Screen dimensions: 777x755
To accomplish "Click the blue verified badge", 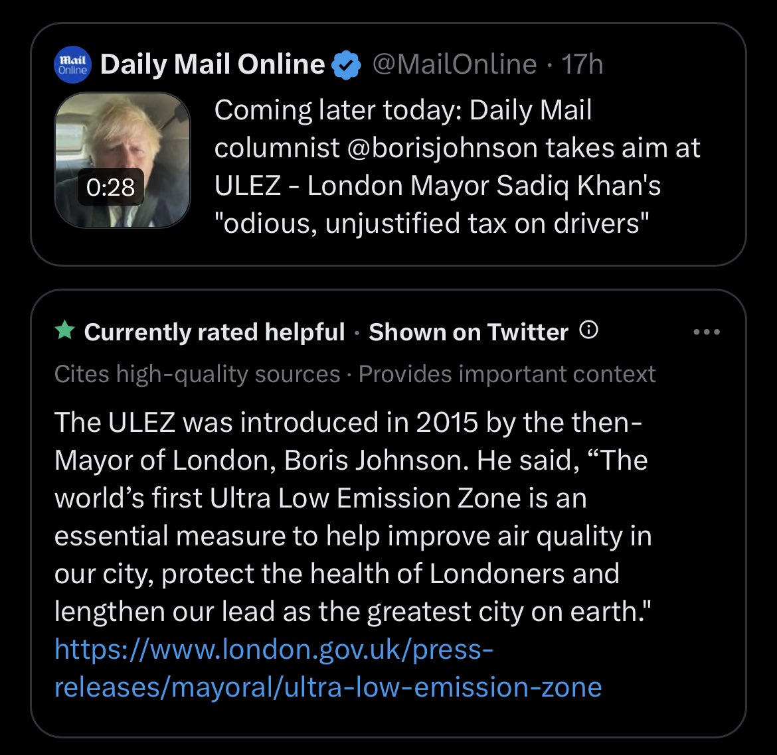I will 346,65.
